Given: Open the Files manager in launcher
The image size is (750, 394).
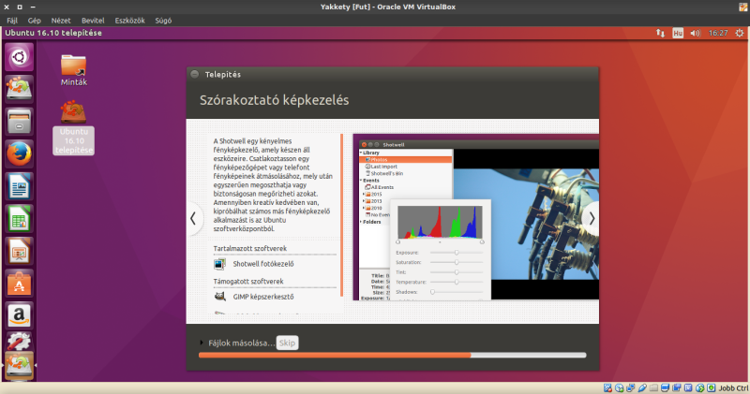Looking at the screenshot, I should (x=19, y=122).
